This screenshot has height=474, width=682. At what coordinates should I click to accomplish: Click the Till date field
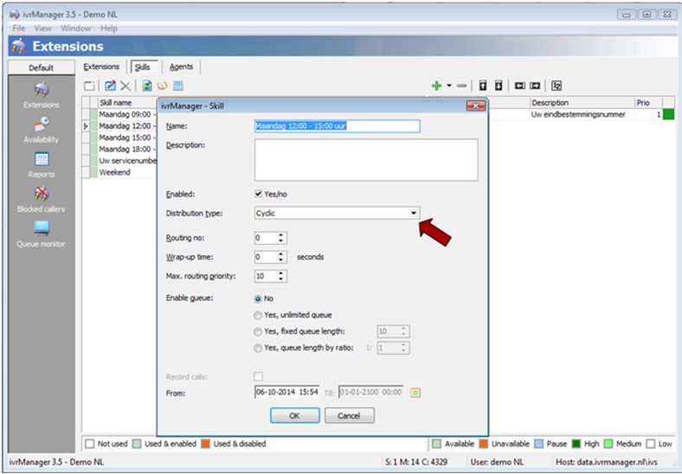pos(371,392)
